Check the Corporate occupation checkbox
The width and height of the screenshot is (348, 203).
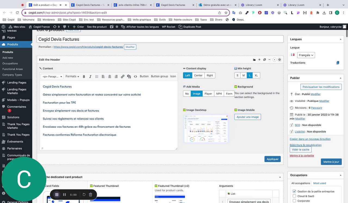(x=294, y=201)
